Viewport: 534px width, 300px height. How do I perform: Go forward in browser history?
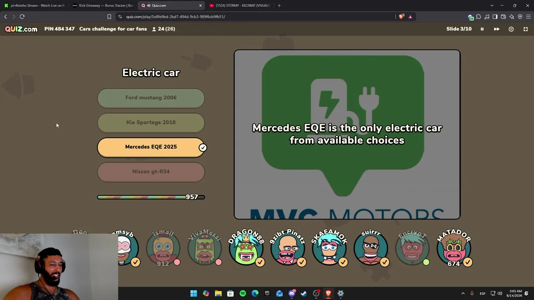13,17
